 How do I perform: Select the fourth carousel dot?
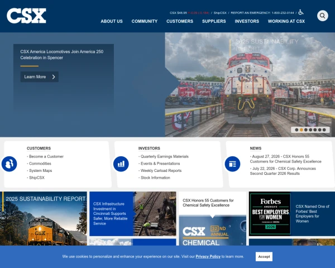tap(310, 130)
